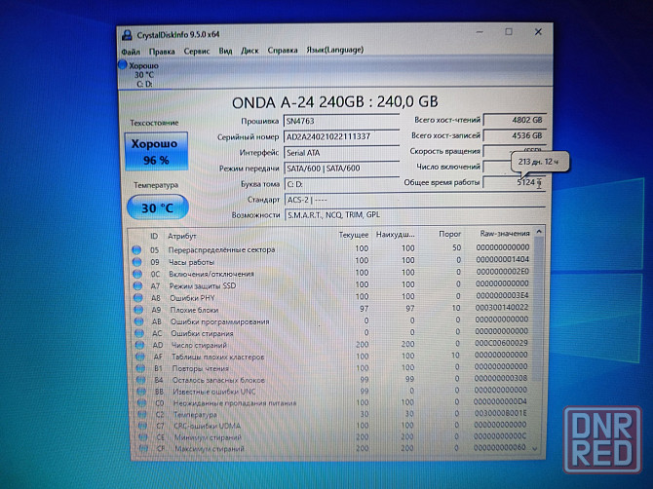This screenshot has height=489, width=653.
Task: Click the CrystalDiskInfo app icon in title bar
Action: click(127, 35)
